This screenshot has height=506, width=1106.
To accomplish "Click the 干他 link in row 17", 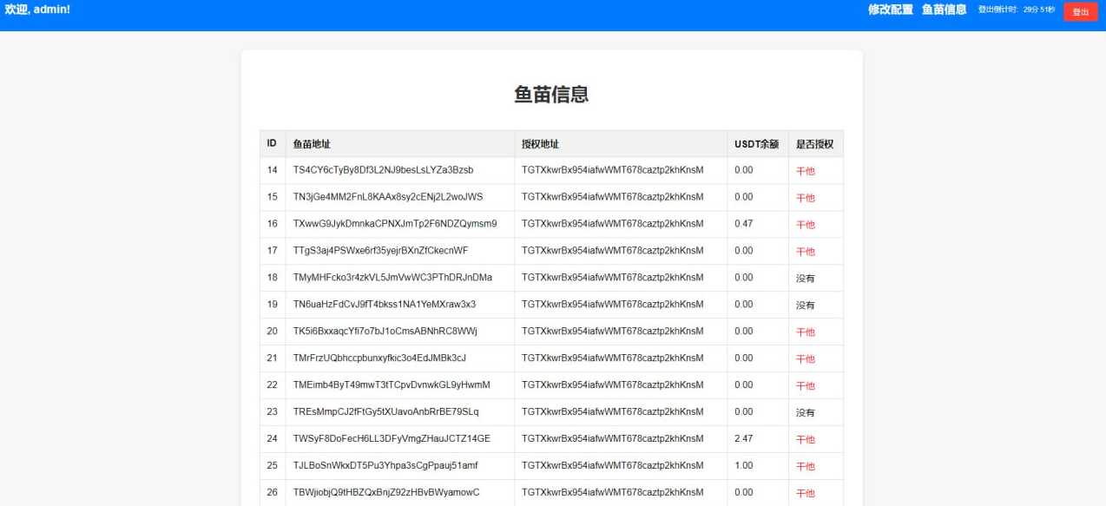I will 806,252.
